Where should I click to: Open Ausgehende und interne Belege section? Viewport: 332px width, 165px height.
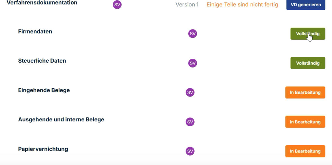(x=61, y=119)
